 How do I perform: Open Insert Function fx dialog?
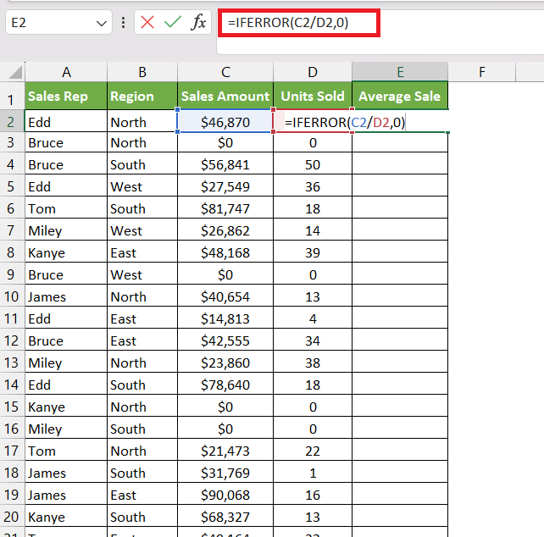[x=198, y=23]
